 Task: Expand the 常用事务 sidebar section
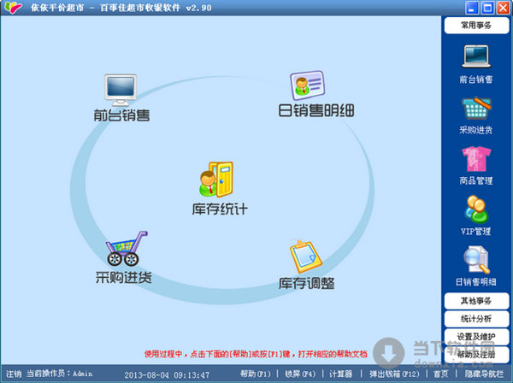[x=476, y=26]
